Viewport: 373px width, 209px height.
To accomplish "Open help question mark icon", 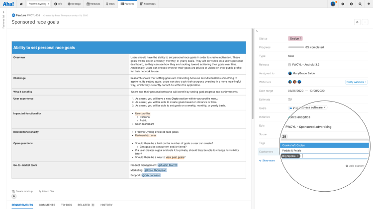I will pyautogui.click(x=351, y=4).
